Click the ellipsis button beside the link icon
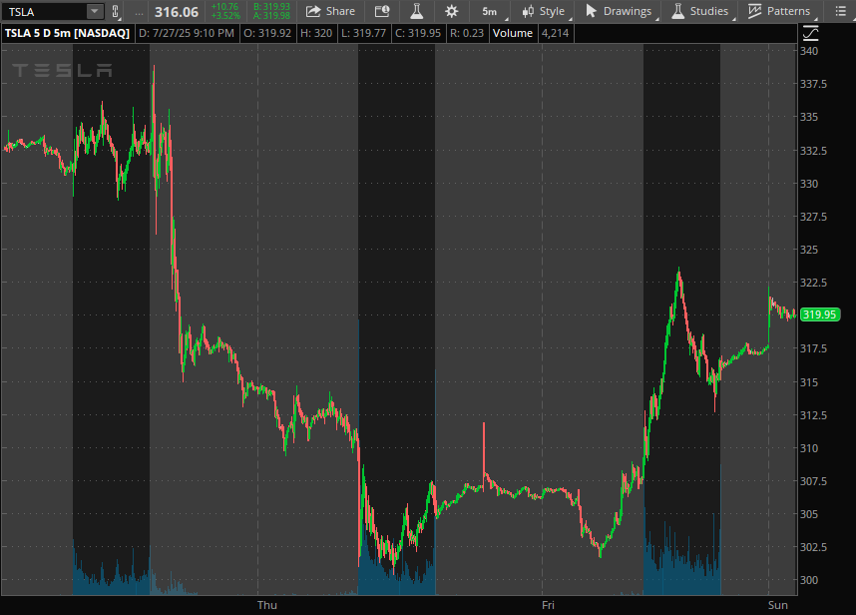 tap(139, 11)
